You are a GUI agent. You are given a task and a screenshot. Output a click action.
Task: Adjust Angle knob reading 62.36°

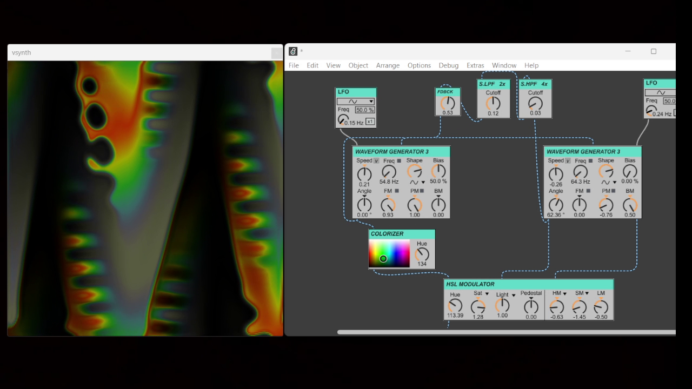(x=556, y=204)
